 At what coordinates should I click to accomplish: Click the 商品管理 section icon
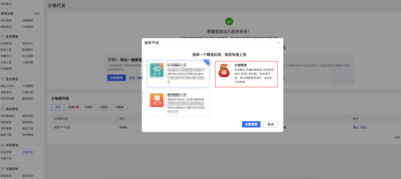[3, 109]
